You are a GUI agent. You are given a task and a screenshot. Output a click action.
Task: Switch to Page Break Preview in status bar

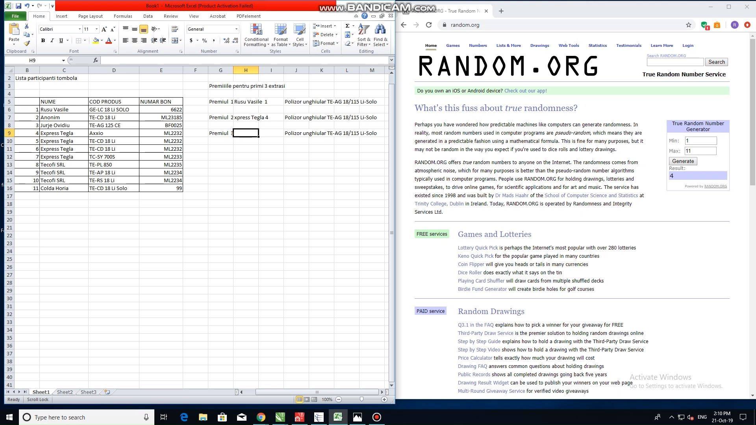(314, 399)
